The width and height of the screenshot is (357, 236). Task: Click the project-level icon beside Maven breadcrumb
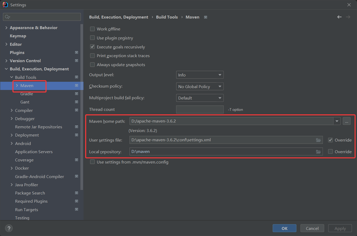pos(205,17)
